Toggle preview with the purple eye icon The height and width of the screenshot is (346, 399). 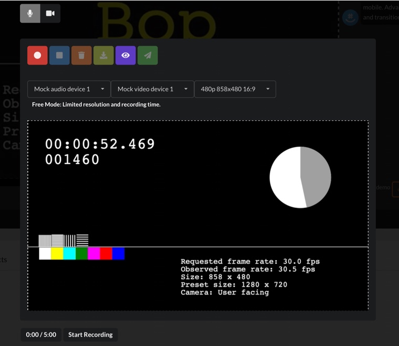[x=125, y=55]
